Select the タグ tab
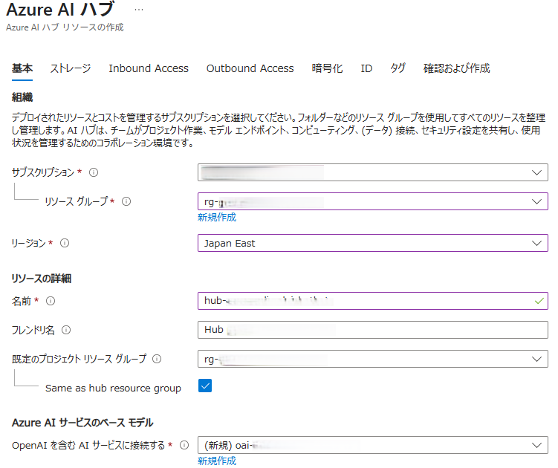 [x=398, y=68]
